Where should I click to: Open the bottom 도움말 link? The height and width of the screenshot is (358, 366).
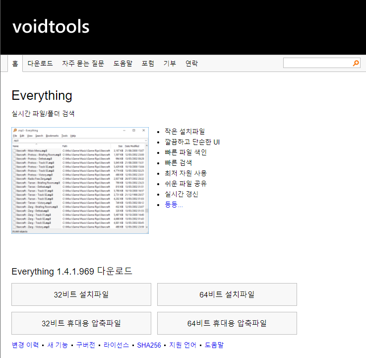pos(214,345)
